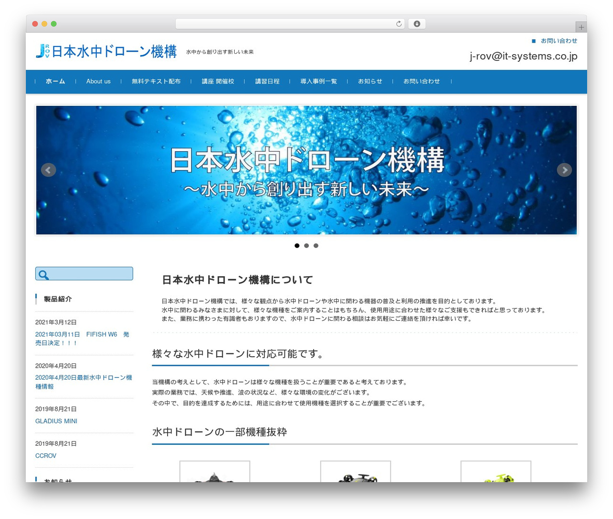Click the top-right お問い合わせ link
Screen dimensions: 613x519
(x=559, y=41)
